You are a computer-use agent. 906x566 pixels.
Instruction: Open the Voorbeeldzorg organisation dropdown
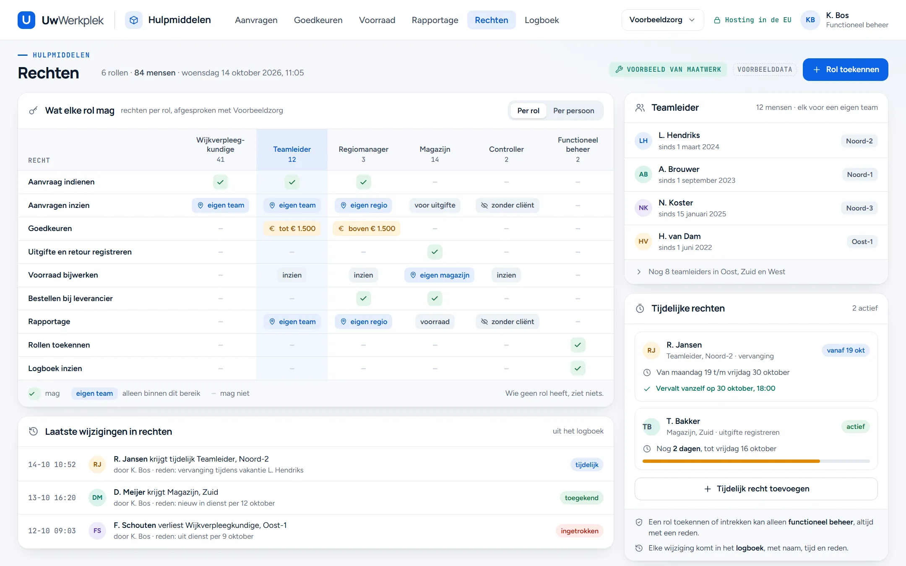(x=662, y=20)
